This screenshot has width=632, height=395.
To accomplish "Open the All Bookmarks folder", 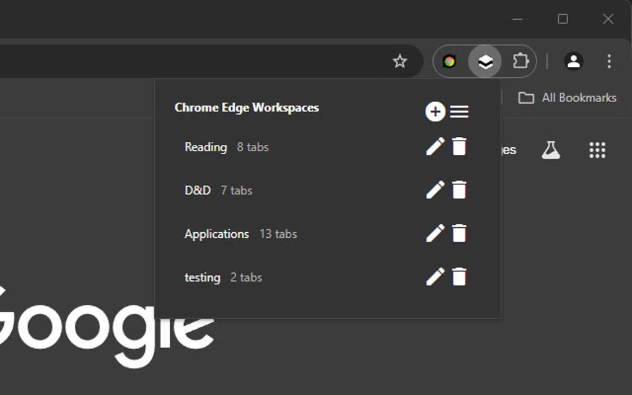I will point(568,97).
